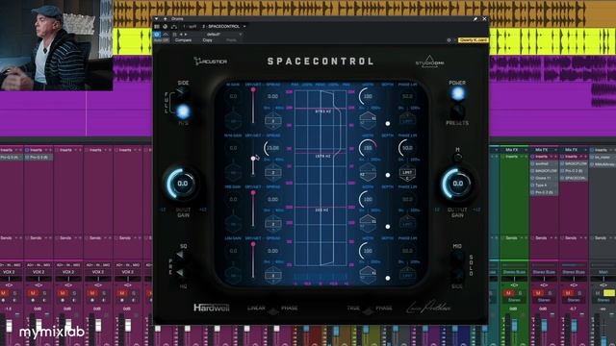Enable SIDE solo button near SOLO label

[x=457, y=275]
